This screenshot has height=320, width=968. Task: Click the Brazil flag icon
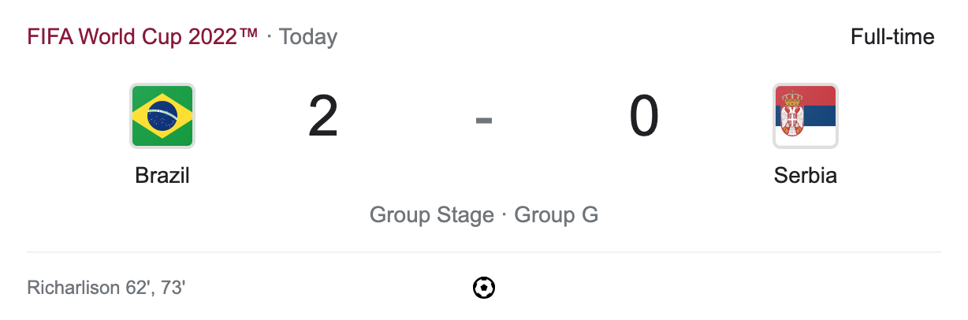(162, 116)
